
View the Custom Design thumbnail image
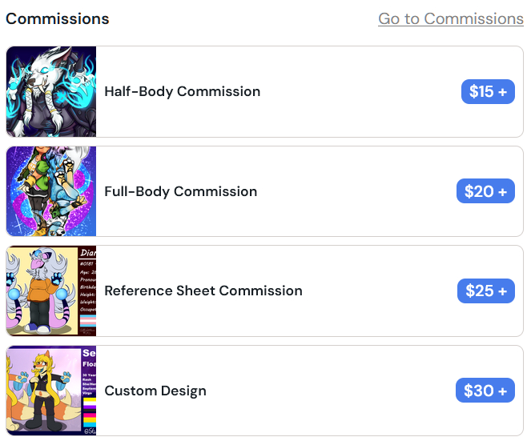[x=51, y=391]
